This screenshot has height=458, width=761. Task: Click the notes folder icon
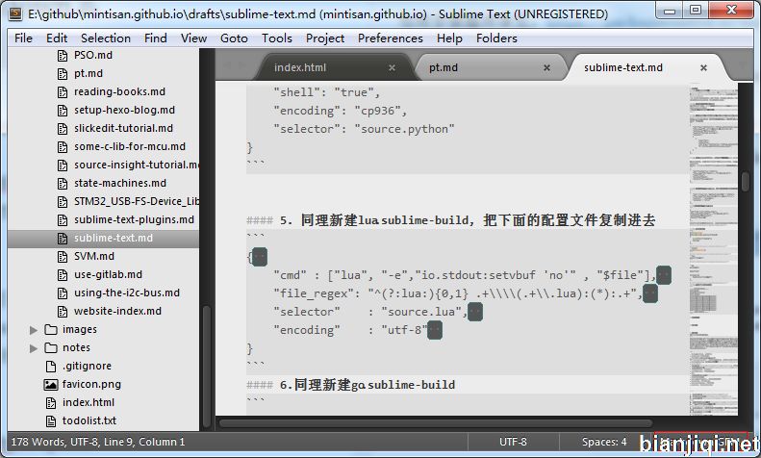(51, 348)
